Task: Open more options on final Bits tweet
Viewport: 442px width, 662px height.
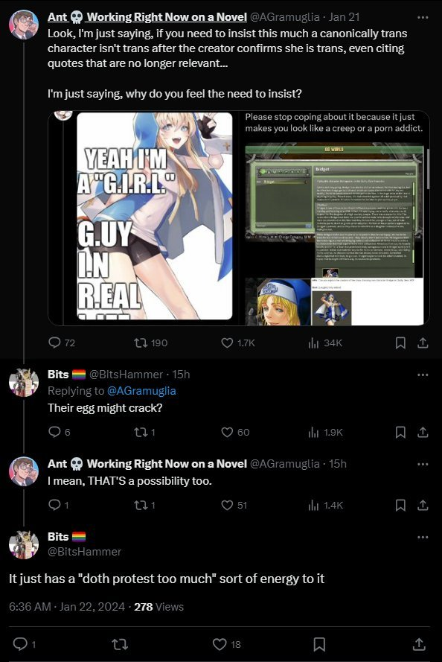Action: (x=423, y=537)
